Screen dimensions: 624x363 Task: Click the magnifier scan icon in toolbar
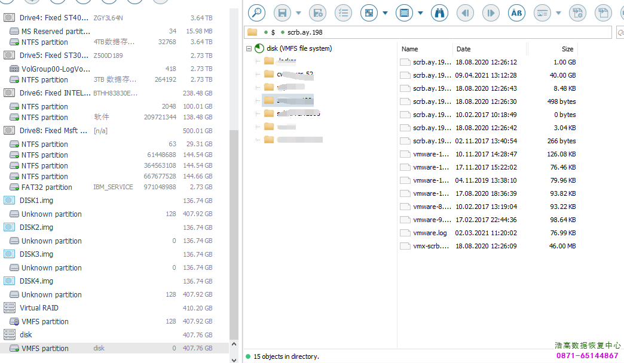256,12
